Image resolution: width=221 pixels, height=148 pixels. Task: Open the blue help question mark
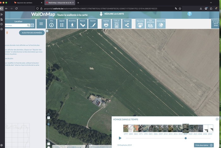pyautogui.click(x=189, y=14)
